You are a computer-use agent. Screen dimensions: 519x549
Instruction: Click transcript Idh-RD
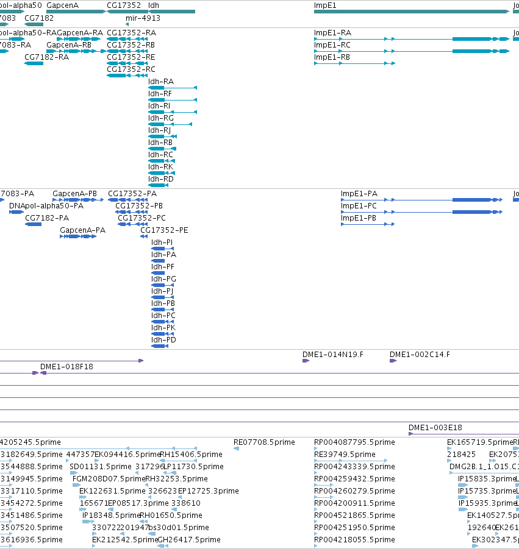(161, 179)
